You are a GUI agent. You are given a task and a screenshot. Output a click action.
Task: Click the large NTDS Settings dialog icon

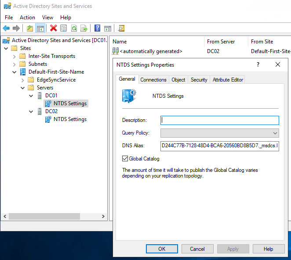[x=129, y=96]
